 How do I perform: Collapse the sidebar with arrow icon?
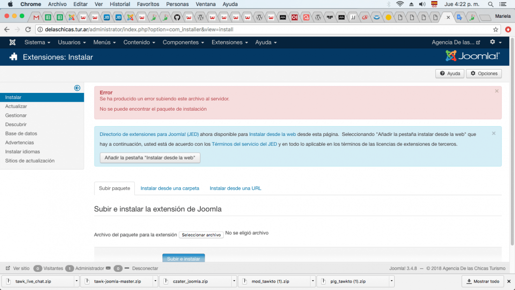coord(77,88)
